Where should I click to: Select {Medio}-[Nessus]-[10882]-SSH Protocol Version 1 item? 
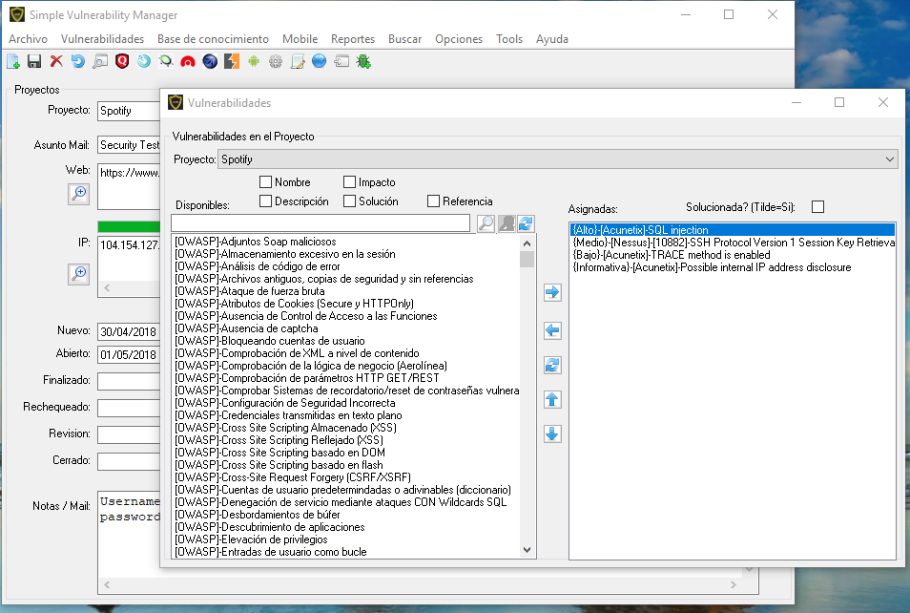[733, 243]
